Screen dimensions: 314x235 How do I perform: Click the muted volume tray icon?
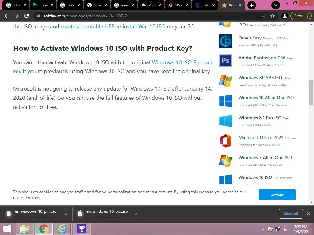(285, 229)
